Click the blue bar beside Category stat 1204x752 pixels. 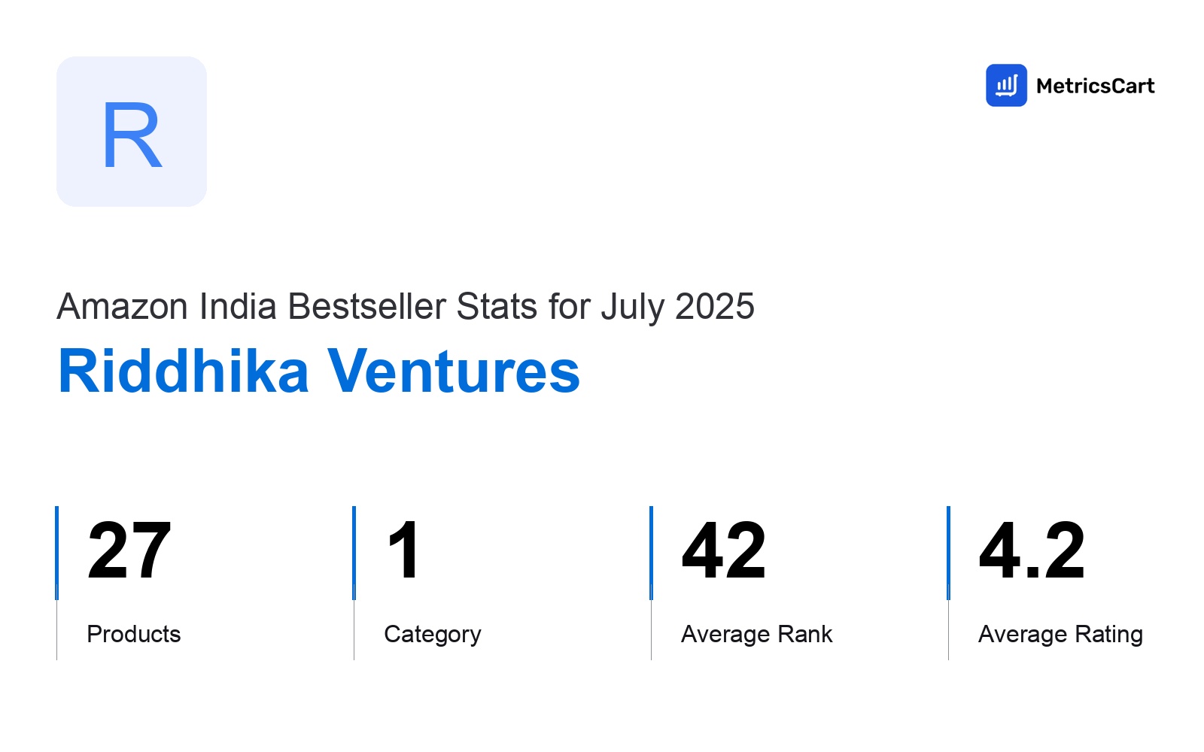point(354,553)
